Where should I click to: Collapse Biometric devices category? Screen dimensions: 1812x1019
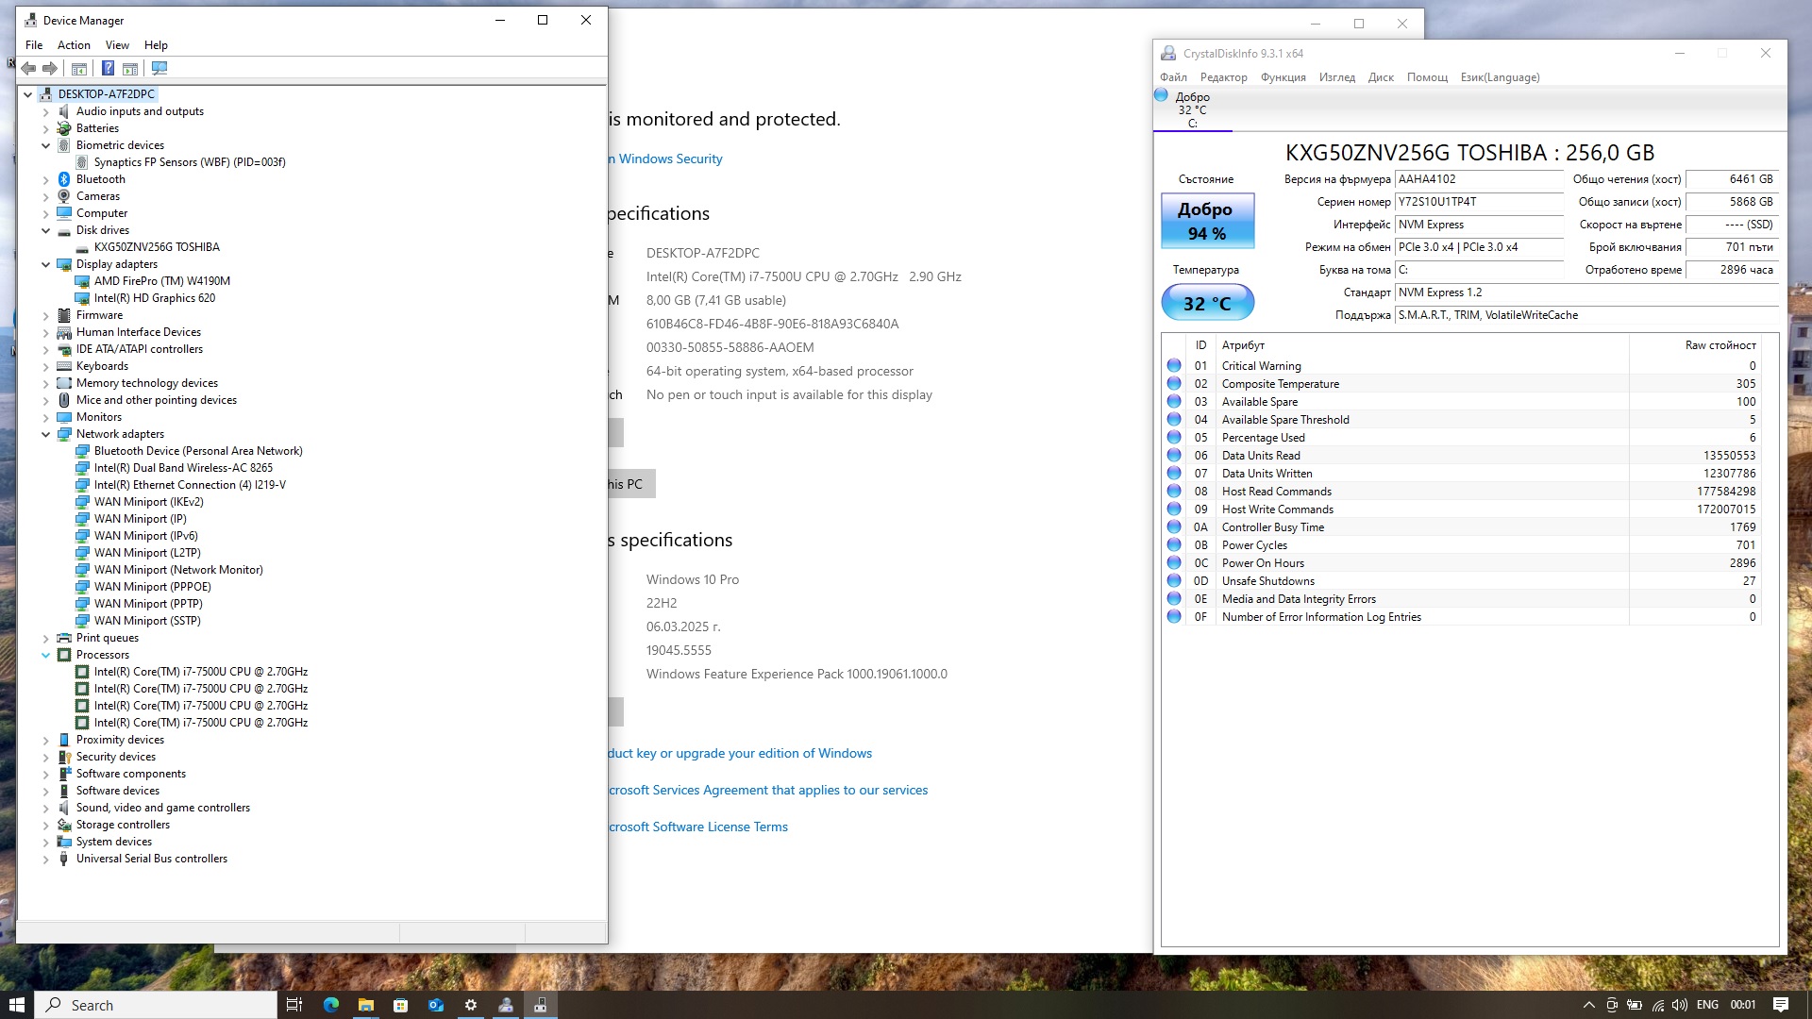tap(45, 145)
